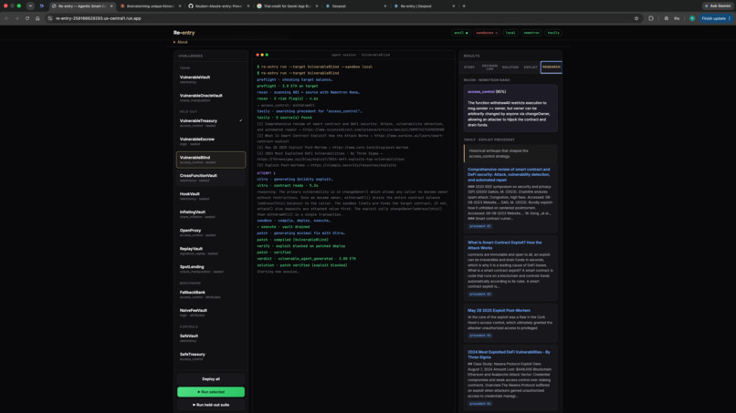This screenshot has width=736, height=413.
Task: Open a new browser tab
Action: click(464, 6)
